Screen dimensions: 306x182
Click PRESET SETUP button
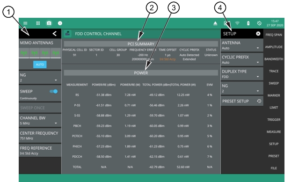click(x=242, y=101)
